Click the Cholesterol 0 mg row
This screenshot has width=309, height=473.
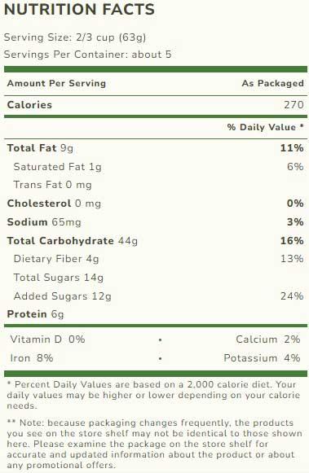pyautogui.click(x=155, y=204)
